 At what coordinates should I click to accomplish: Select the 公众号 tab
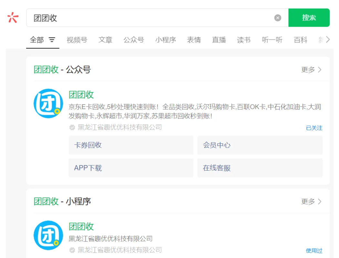[x=133, y=40]
